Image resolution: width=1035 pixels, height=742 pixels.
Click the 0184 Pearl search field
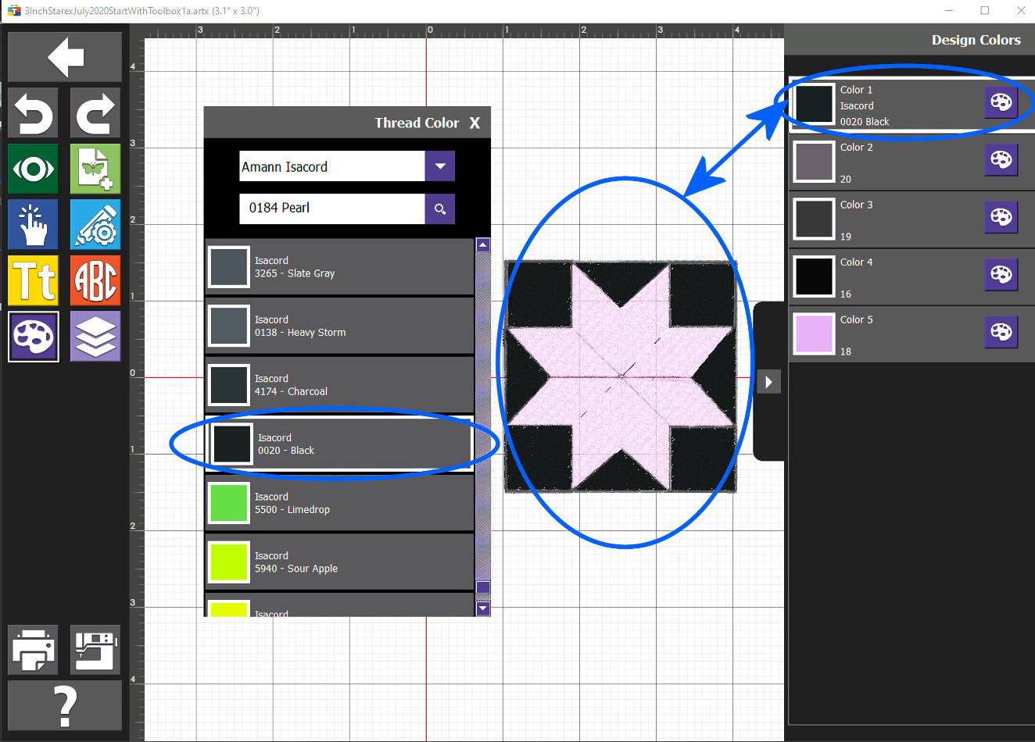click(x=332, y=209)
